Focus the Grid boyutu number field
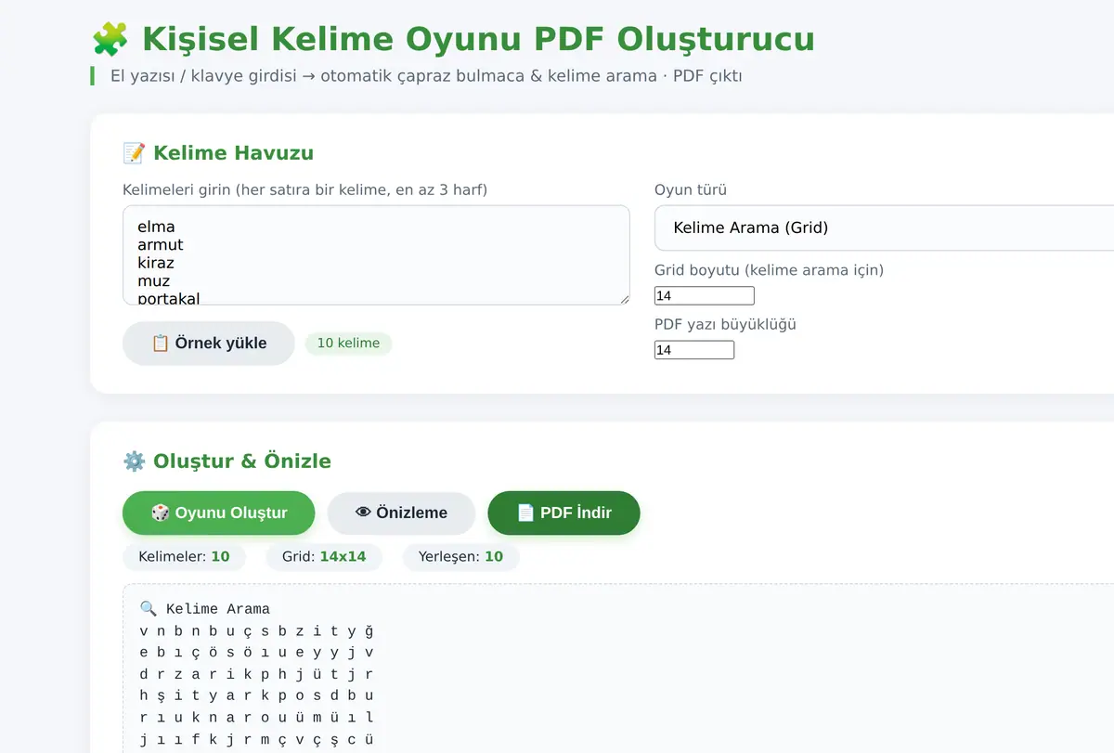Viewport: 1114px width, 753px height. (x=705, y=296)
